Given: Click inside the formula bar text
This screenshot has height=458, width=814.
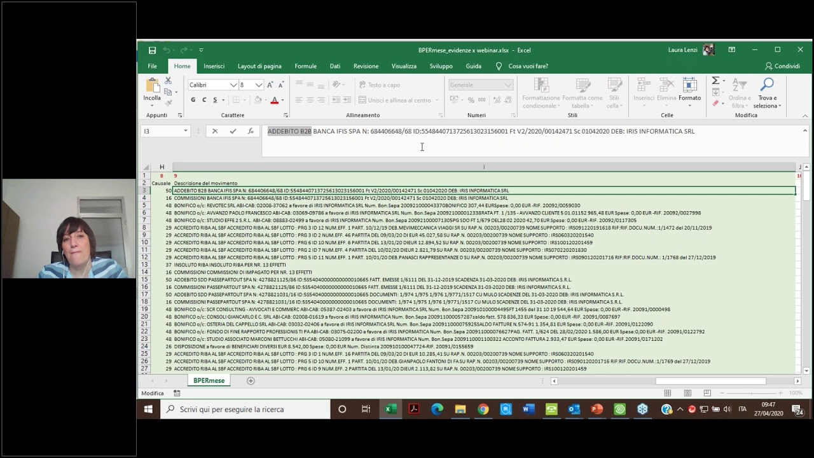Looking at the screenshot, I should 481,131.
